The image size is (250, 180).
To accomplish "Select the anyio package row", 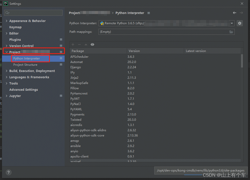I will pos(155,151).
